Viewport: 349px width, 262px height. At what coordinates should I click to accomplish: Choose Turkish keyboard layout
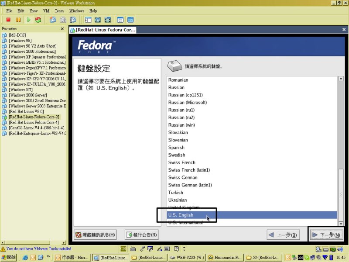[252, 193]
